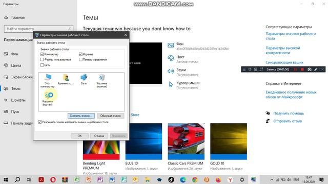
Task: Open Firefox from the taskbar
Action: [x=218, y=179]
